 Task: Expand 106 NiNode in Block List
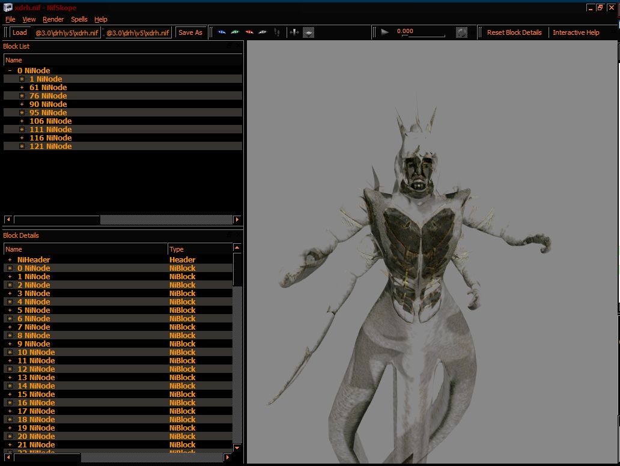pyautogui.click(x=22, y=121)
